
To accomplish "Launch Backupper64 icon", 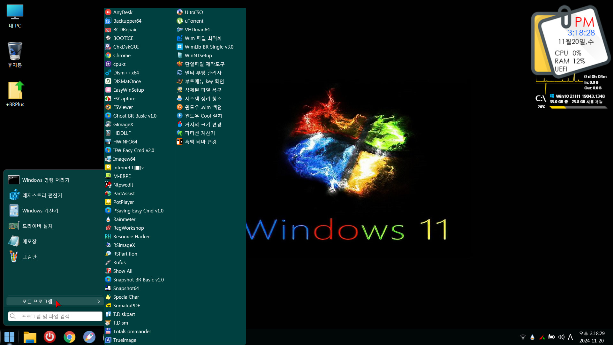I will point(108,21).
